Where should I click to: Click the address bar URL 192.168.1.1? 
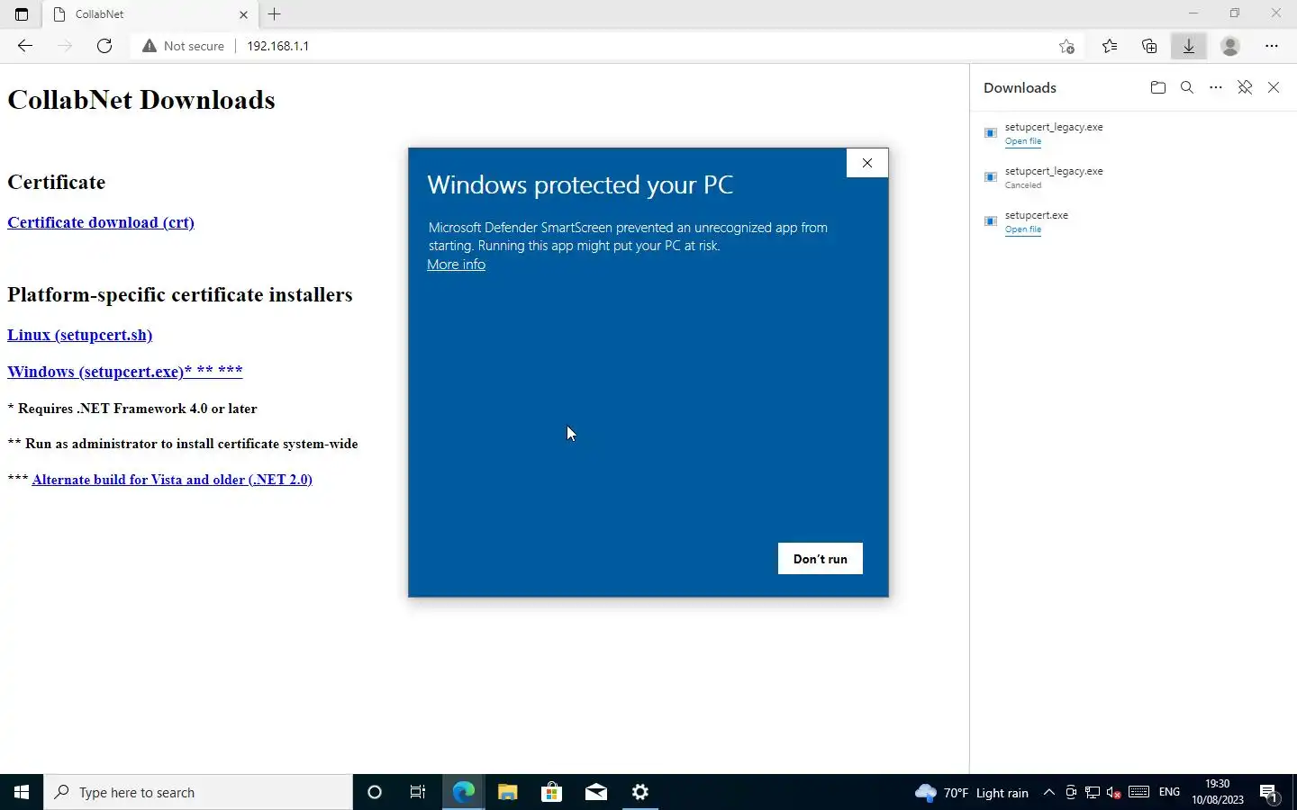click(x=278, y=46)
